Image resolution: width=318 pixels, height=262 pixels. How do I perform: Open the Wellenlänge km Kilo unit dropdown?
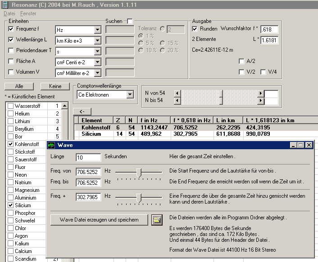pos(98,40)
